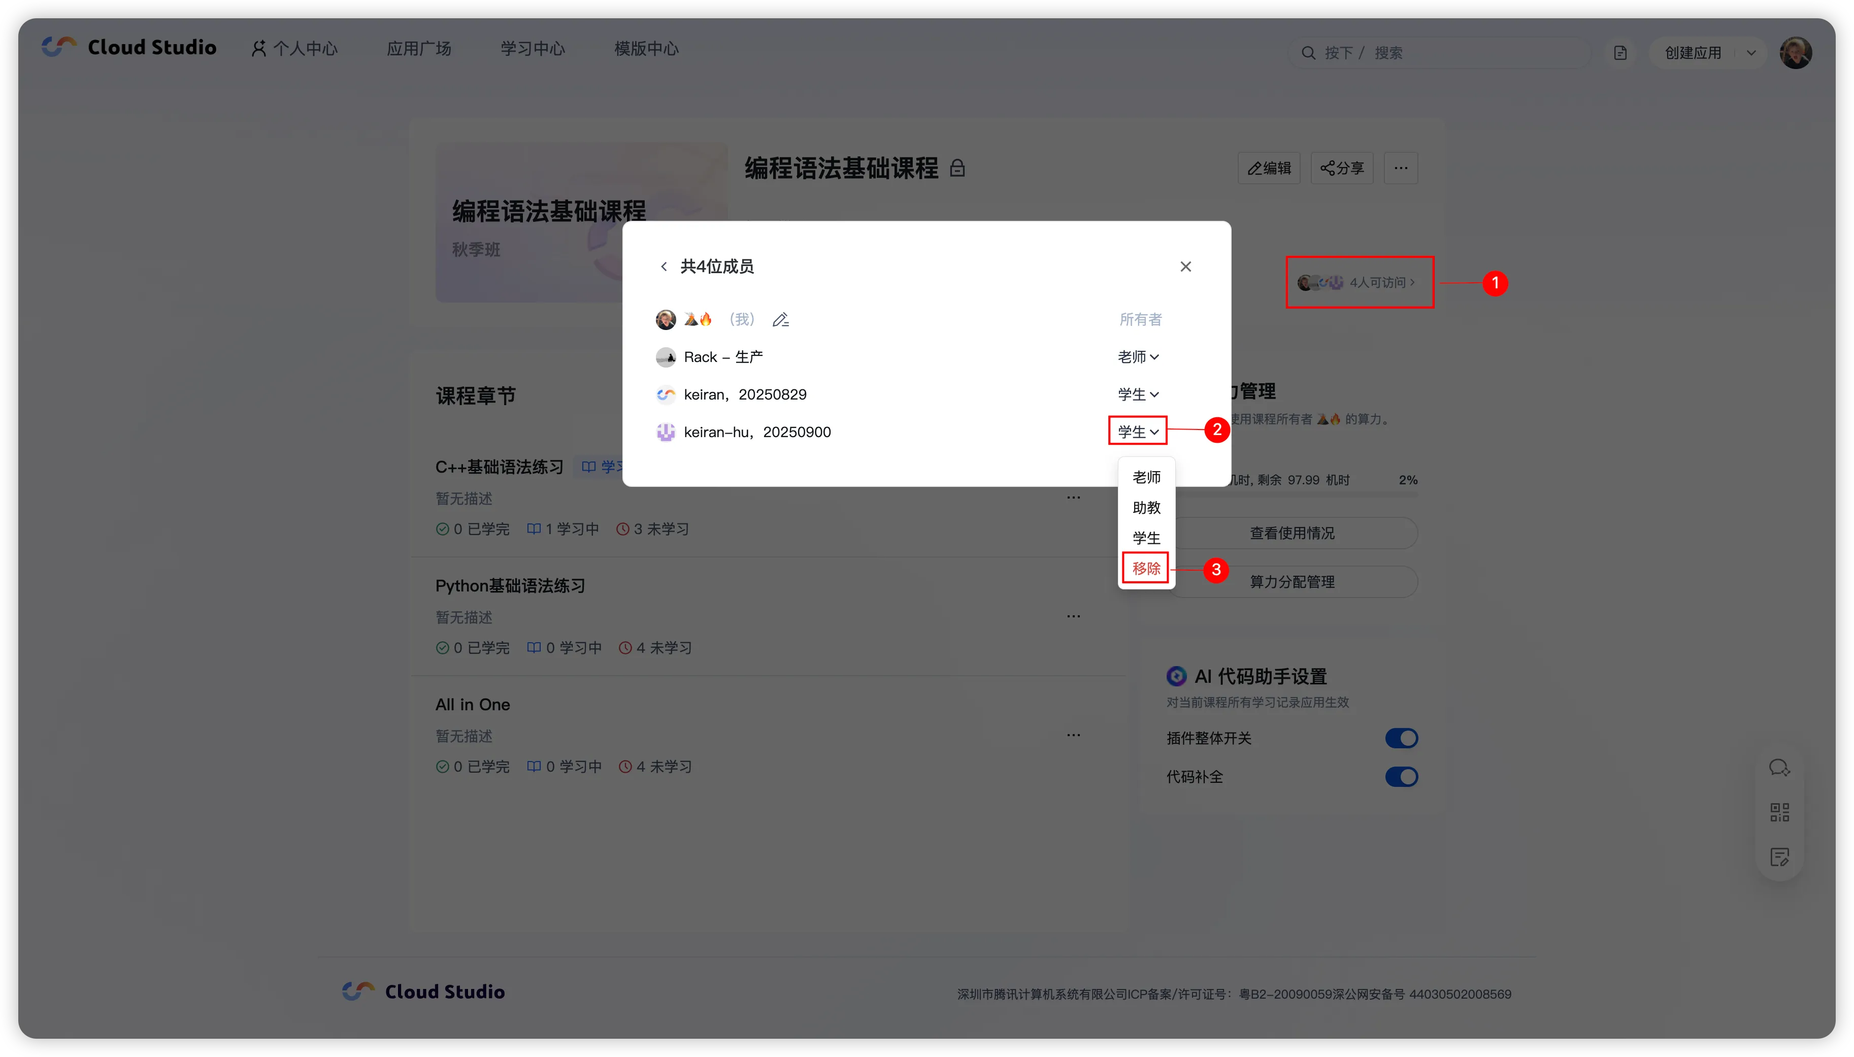The height and width of the screenshot is (1057, 1854).
Task: Select 移除 from the role menu
Action: [x=1145, y=569]
